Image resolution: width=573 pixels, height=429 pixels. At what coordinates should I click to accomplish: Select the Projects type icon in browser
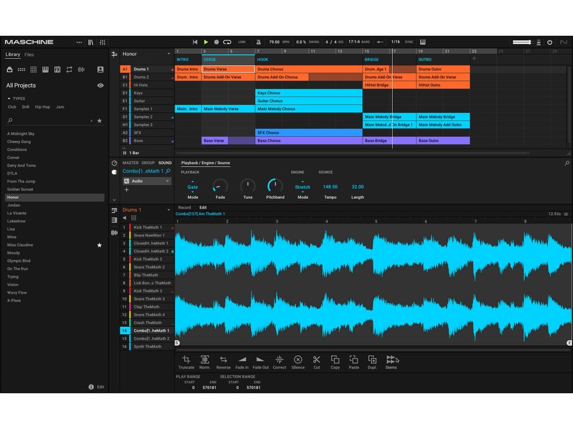(x=10, y=69)
